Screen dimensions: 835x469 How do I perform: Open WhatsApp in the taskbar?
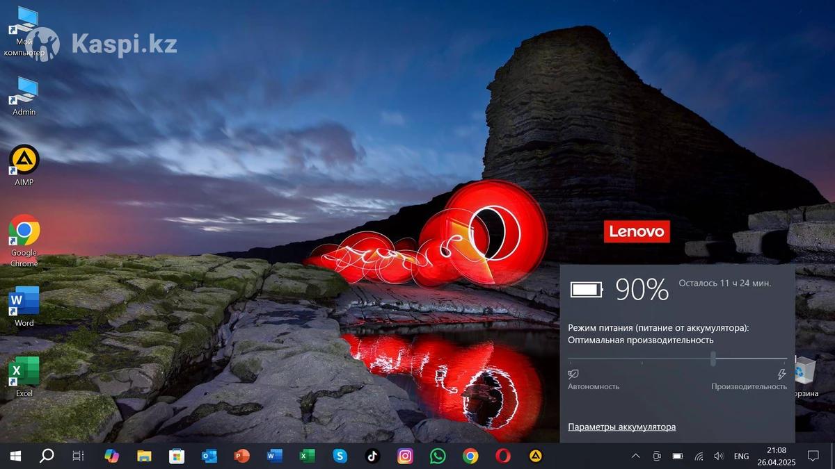click(438, 456)
